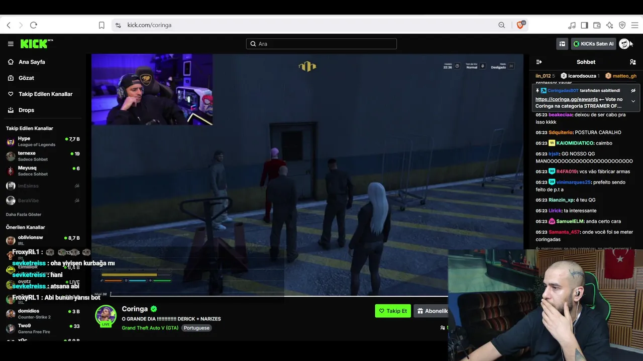This screenshot has height=361, width=643.
Task: Expand followed channels with Daha Fazla Göster
Action: click(24, 215)
